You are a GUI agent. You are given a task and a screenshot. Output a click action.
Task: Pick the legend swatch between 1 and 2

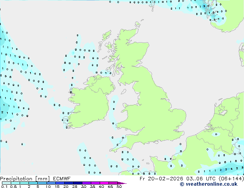tap(24, 183)
